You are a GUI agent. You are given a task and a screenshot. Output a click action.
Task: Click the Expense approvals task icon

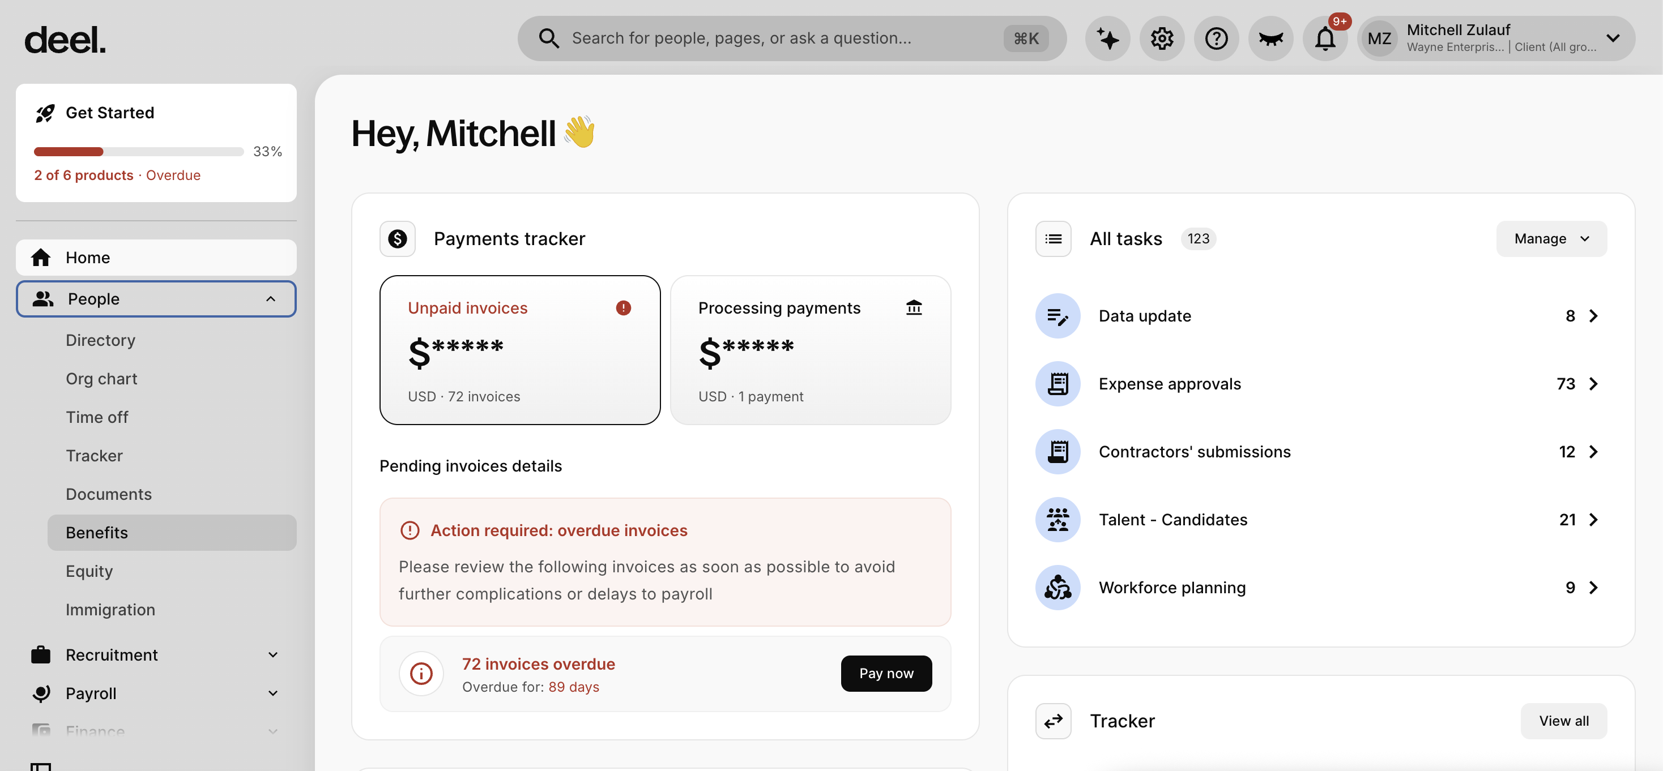pos(1058,384)
